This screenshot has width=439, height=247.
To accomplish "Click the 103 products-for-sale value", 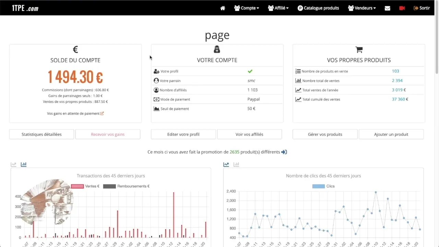I will click(x=395, y=71).
